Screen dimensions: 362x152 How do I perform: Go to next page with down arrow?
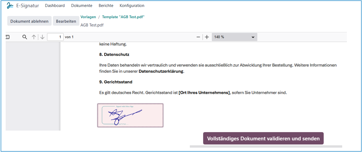[x=42, y=37]
